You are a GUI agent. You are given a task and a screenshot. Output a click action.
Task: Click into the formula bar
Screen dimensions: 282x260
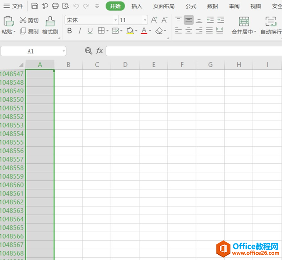pyautogui.click(x=194, y=51)
